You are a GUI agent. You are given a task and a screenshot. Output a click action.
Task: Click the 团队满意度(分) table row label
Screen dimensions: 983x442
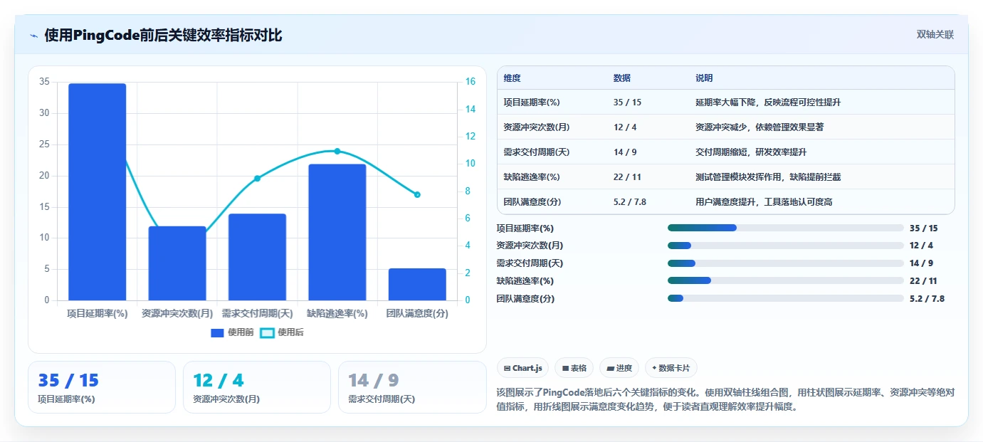(532, 202)
